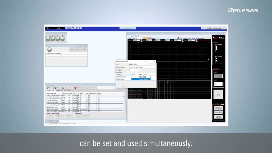272x153 pixels.
Task: Click the Read pencil icon button
Action: tap(50, 88)
